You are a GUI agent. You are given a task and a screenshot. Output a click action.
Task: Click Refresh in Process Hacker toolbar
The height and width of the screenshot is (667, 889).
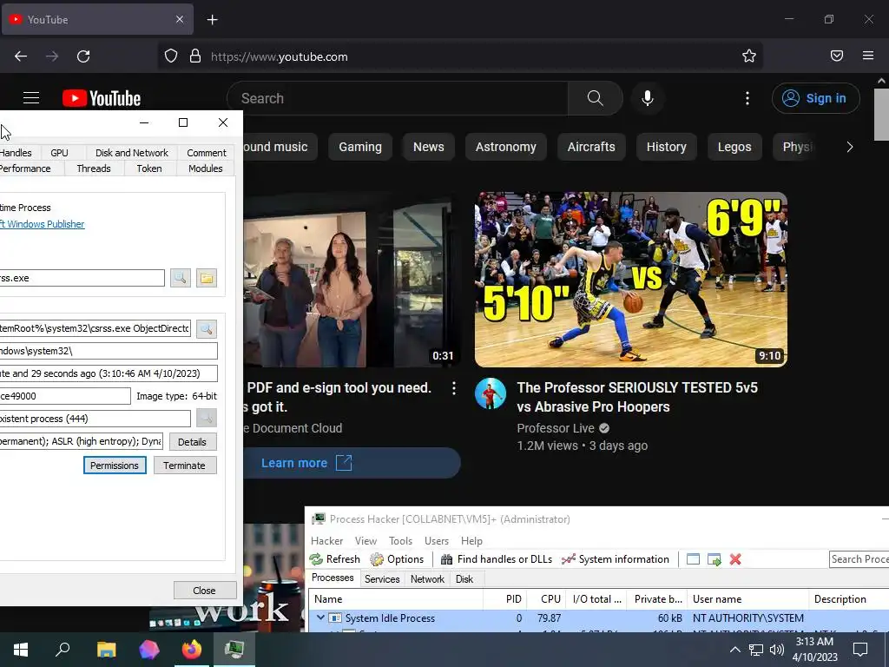point(335,559)
